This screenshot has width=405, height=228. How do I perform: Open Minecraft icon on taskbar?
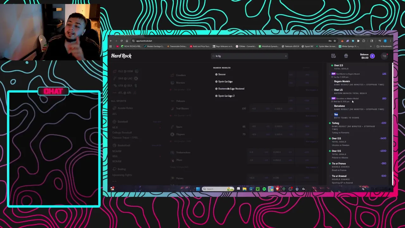258,189
